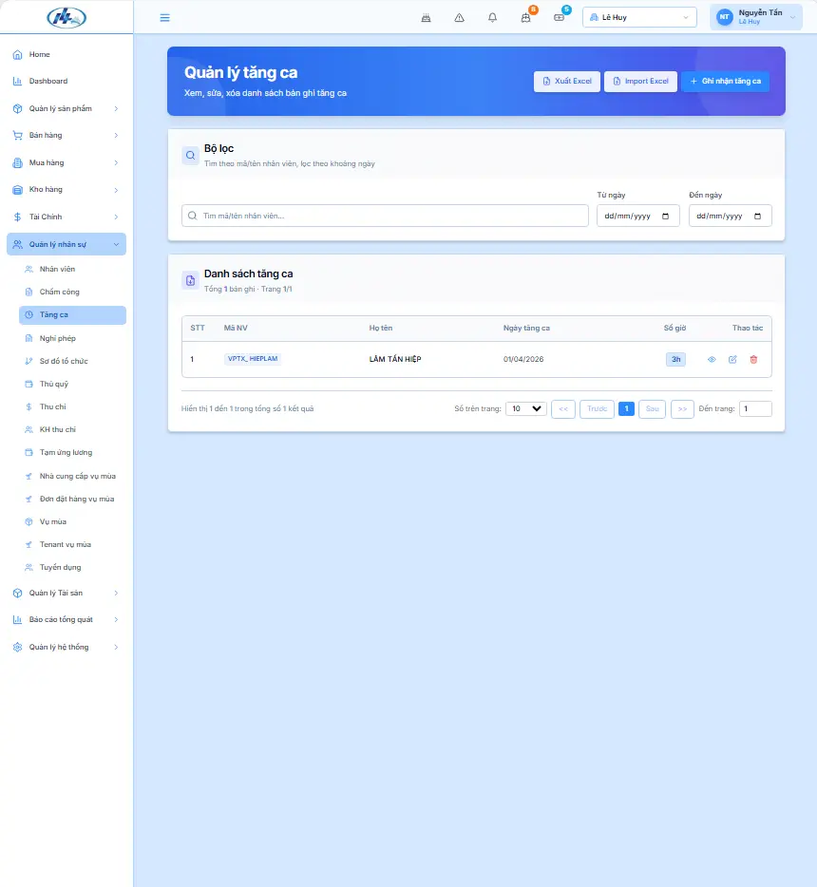Image resolution: width=817 pixels, height=887 pixels.
Task: Open KH thu chi submenu item
Action: click(x=72, y=429)
